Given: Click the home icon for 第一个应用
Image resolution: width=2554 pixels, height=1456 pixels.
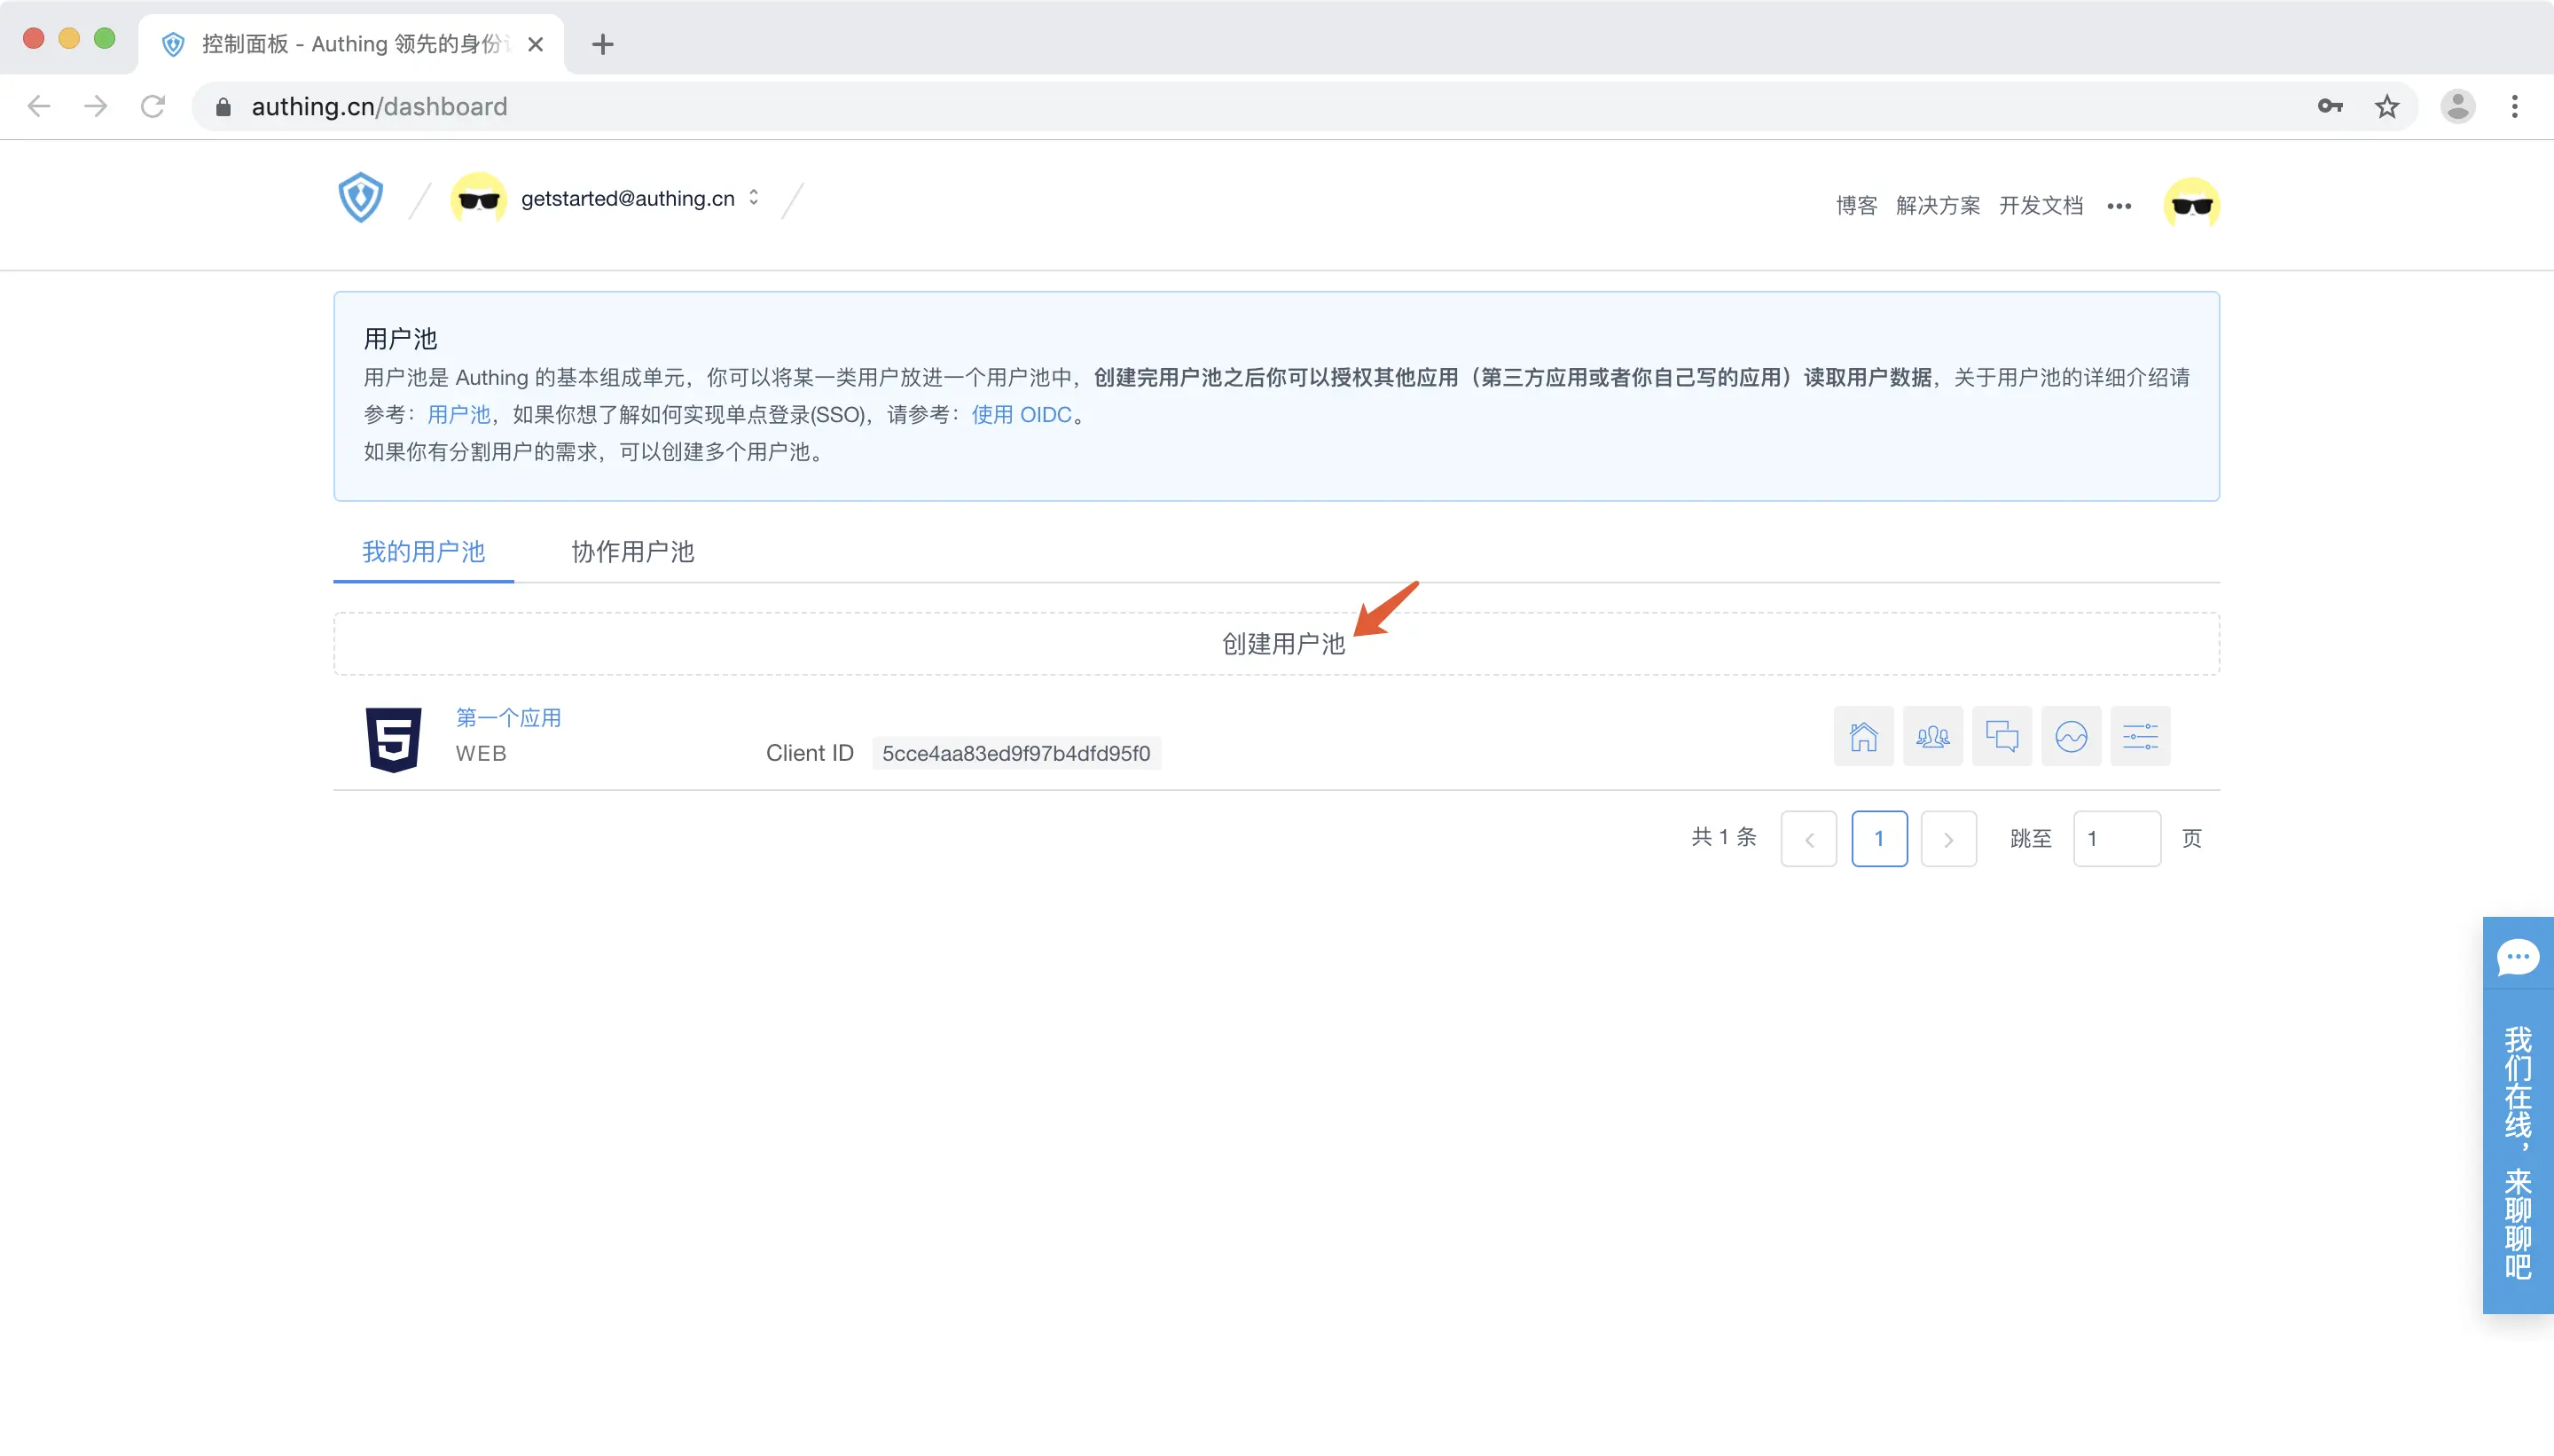Looking at the screenshot, I should (1863, 736).
